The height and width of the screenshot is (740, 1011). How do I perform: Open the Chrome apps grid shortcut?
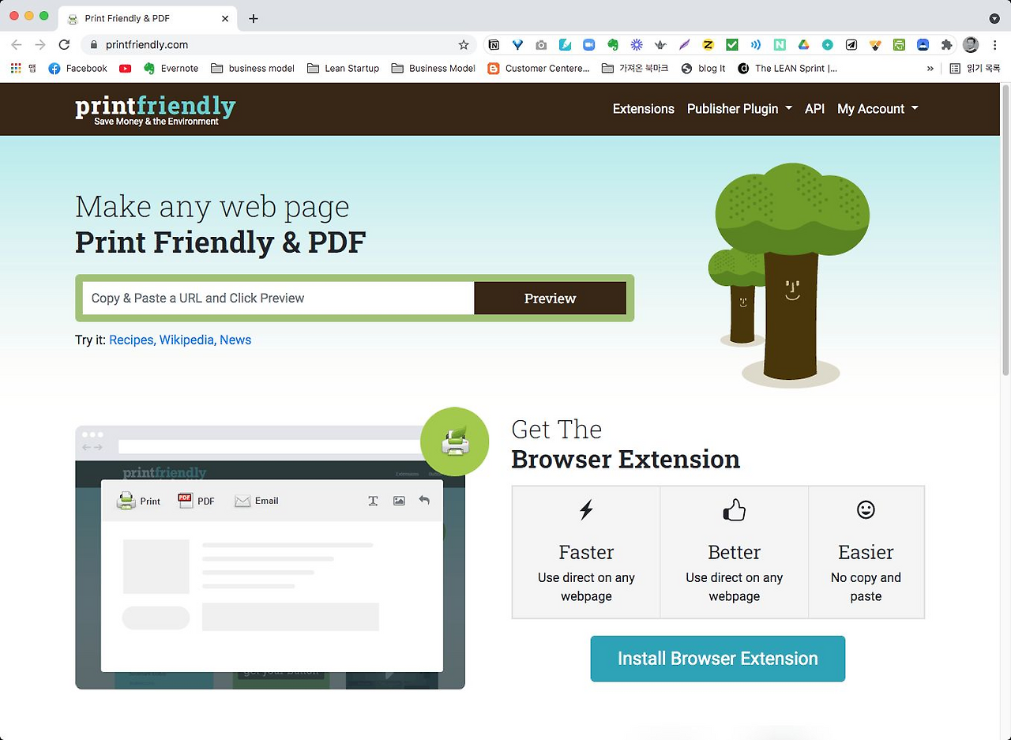point(16,69)
